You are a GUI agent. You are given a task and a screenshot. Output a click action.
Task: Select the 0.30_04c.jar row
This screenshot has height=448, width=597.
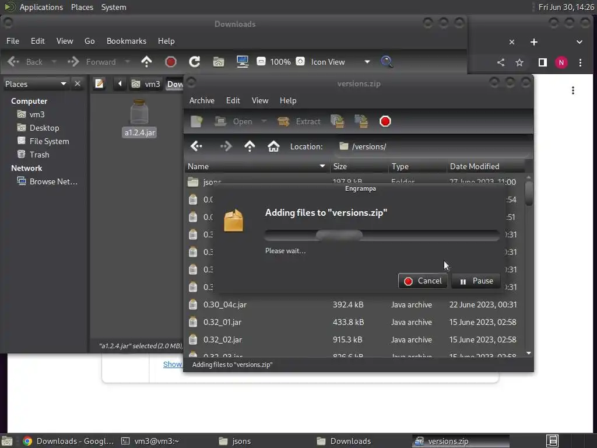click(354, 304)
